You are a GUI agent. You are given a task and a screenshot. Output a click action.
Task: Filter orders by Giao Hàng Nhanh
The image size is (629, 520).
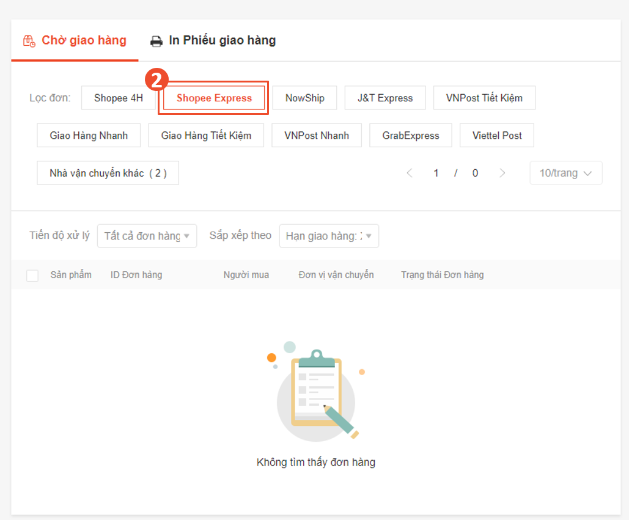89,136
